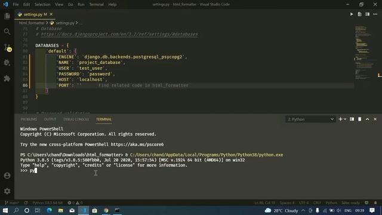This screenshot has width=382, height=215.
Task: Switch to the Debug Console tab
Action: [76, 119]
